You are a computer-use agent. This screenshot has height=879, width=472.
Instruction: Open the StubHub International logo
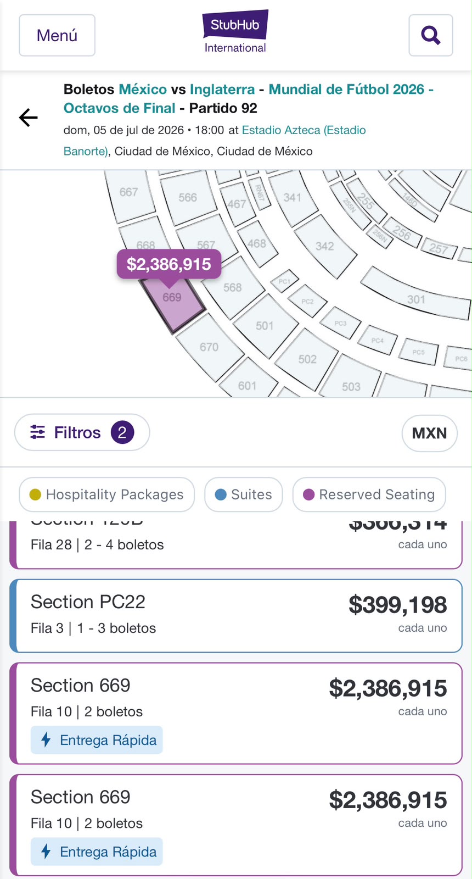point(235,32)
